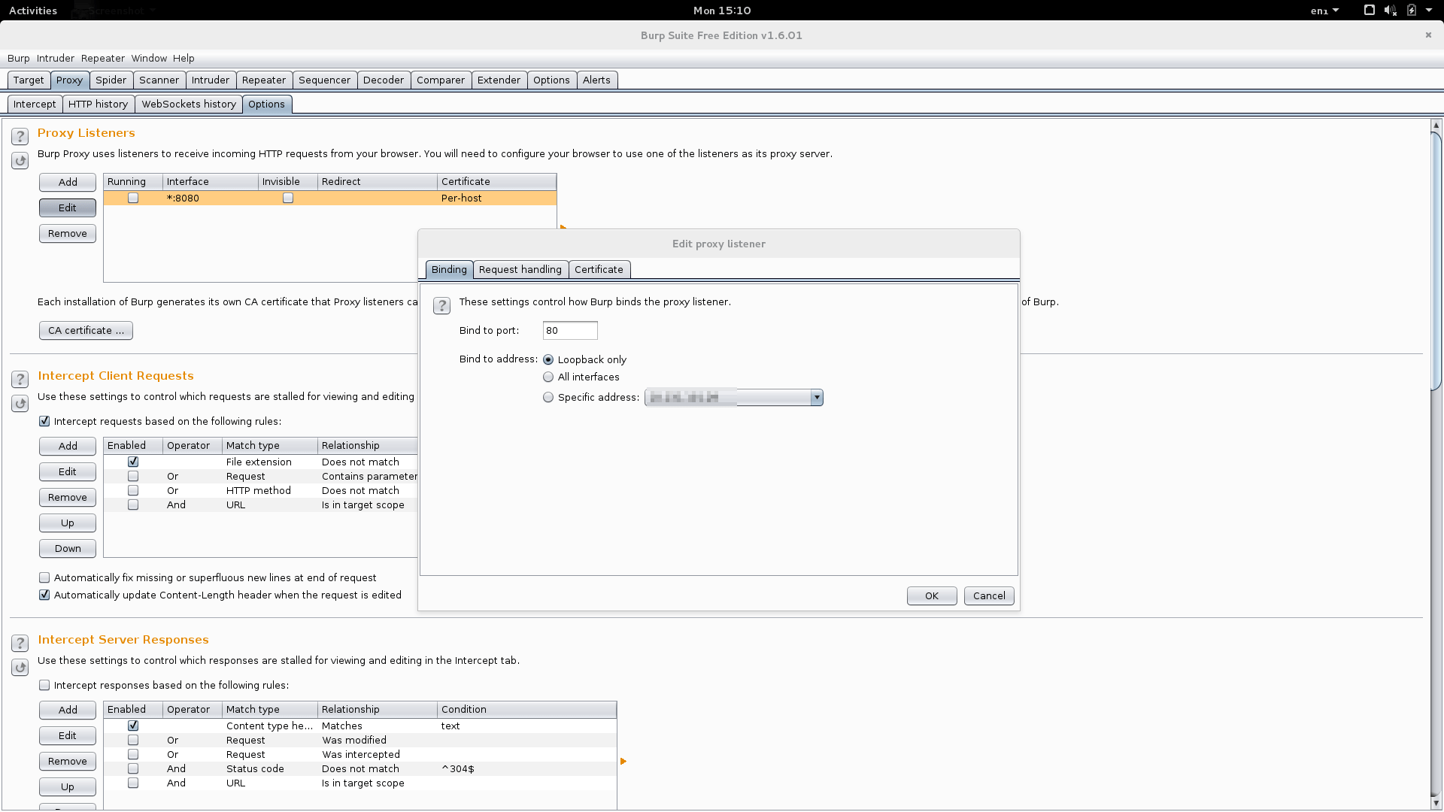Open help for Intercept Client Requests
This screenshot has width=1444, height=812.
click(20, 379)
